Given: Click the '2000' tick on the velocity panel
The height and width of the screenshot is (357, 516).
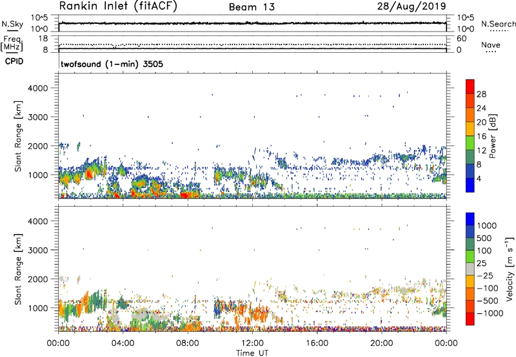Looking at the screenshot, I should coord(37,279).
